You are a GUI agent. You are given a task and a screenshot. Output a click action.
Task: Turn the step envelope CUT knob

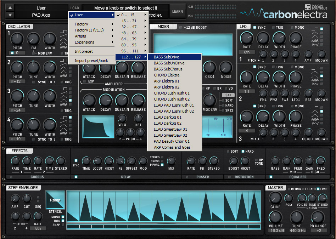pos(27,199)
